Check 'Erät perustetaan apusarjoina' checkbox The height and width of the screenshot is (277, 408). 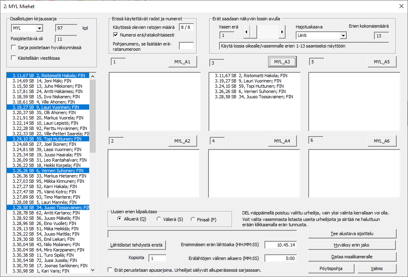pos(110,270)
